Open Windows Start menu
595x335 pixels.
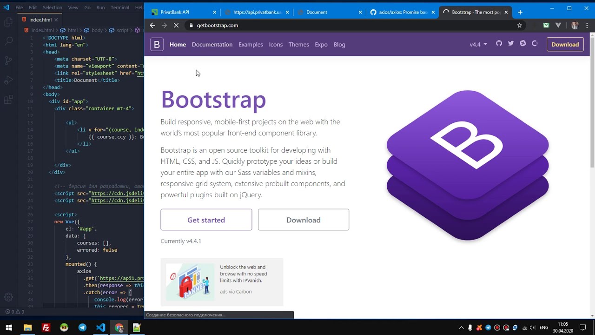[8, 328]
